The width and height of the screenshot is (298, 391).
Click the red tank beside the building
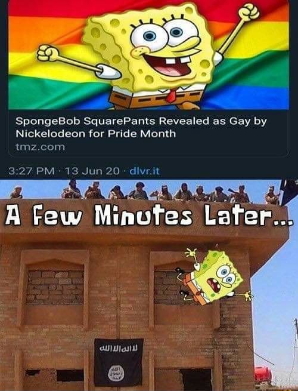pyautogui.click(x=263, y=374)
